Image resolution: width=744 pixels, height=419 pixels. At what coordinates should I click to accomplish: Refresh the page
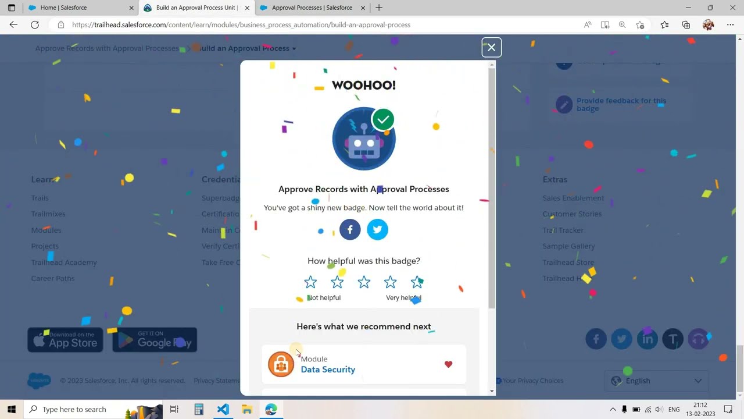click(x=35, y=24)
